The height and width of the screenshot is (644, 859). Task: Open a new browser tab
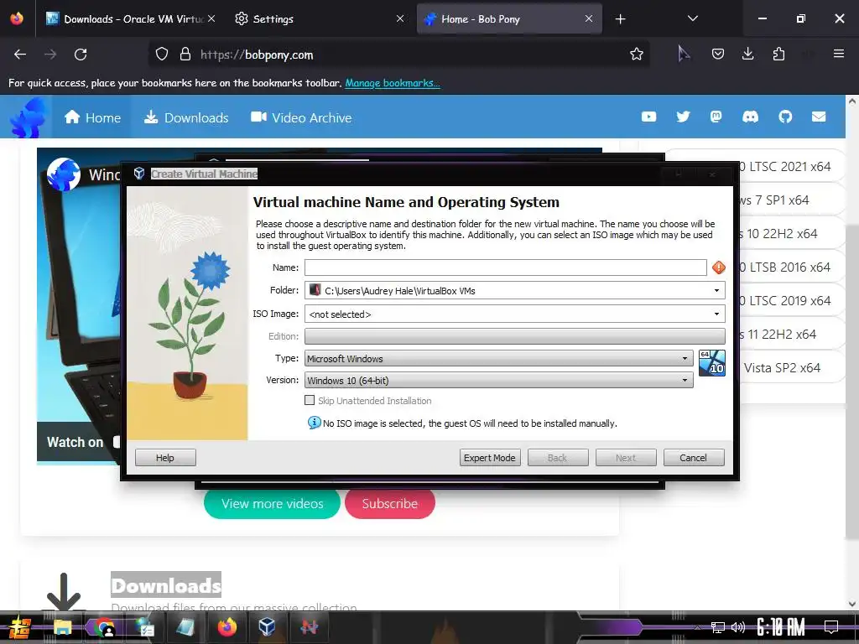(620, 19)
